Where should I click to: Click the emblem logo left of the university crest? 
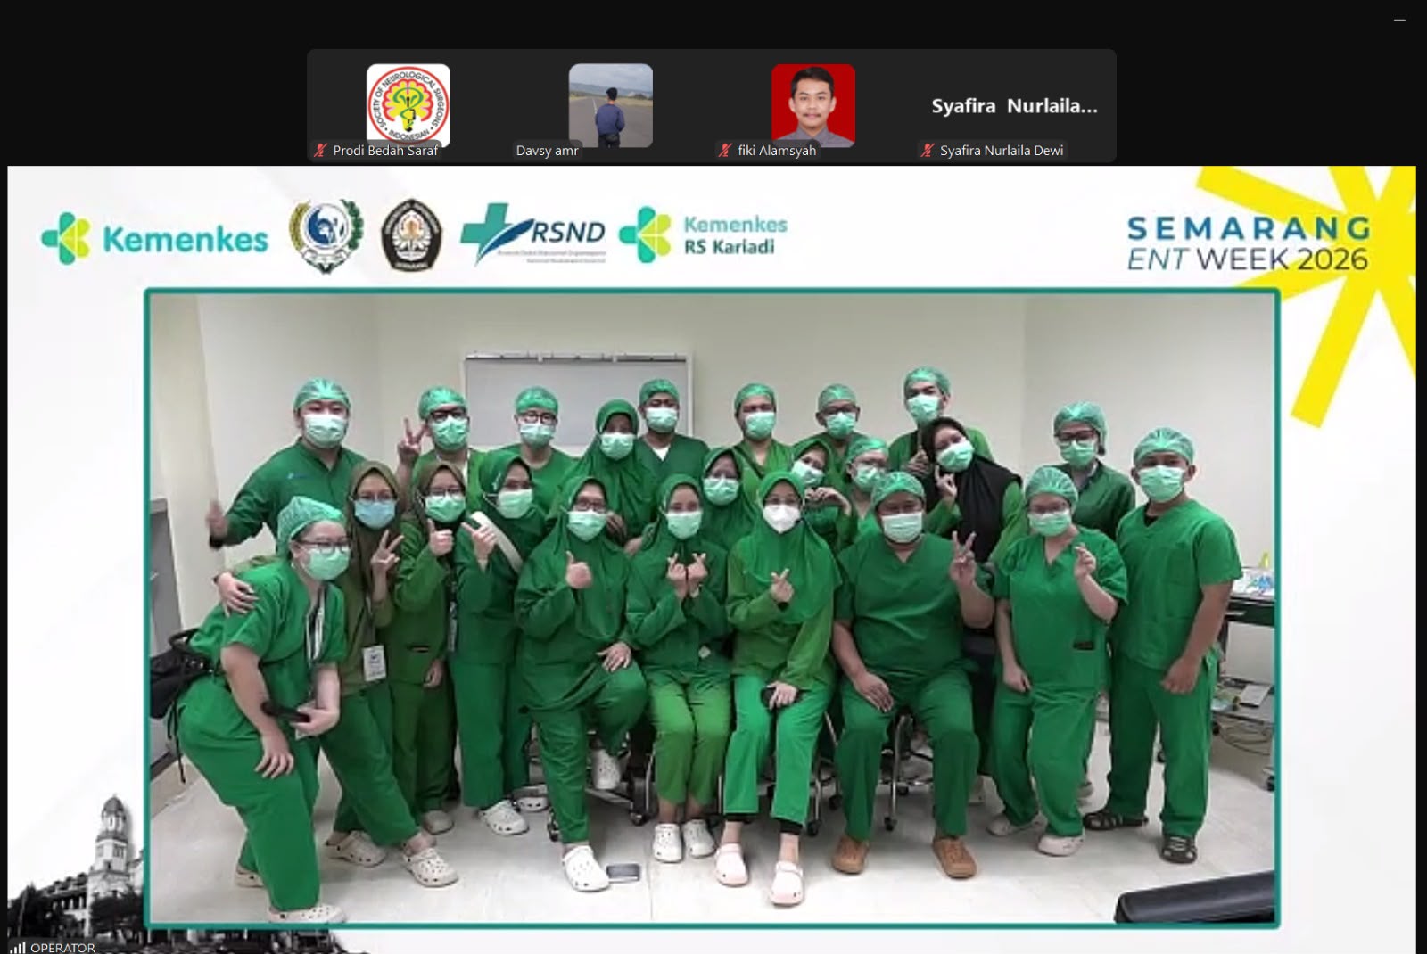coord(326,235)
